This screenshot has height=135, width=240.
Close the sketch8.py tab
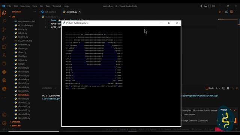pyautogui.click(x=79, y=12)
